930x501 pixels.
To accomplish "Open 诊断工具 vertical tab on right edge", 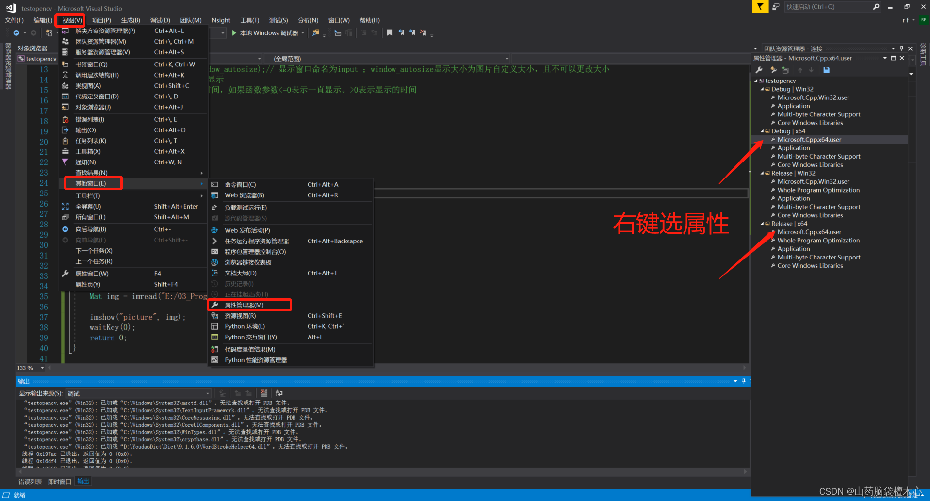I will click(x=923, y=55).
